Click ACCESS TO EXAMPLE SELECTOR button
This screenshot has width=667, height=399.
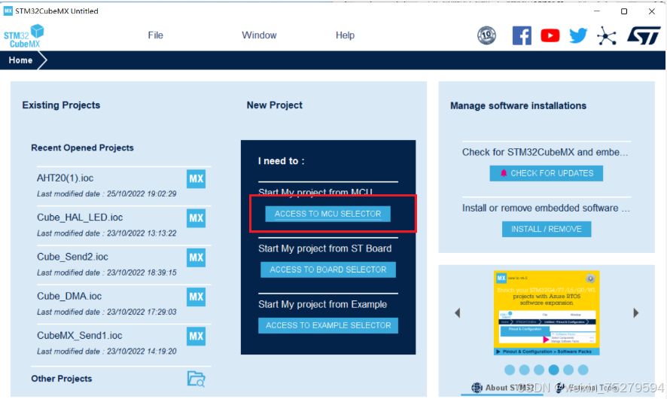(x=328, y=325)
